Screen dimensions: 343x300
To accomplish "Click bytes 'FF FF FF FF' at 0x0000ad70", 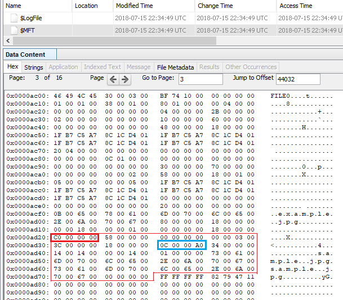I will tap(181, 276).
